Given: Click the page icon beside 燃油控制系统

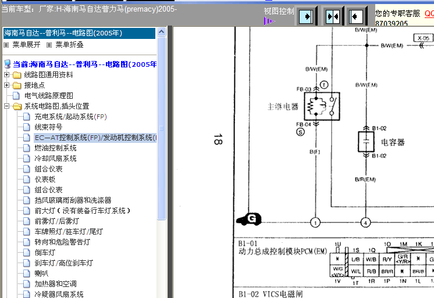Looking at the screenshot, I should point(27,148).
